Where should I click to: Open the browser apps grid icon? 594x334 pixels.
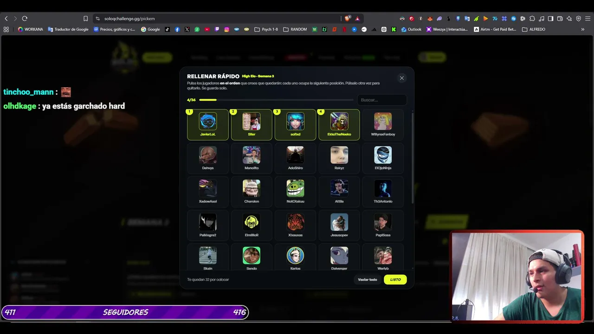[6, 29]
